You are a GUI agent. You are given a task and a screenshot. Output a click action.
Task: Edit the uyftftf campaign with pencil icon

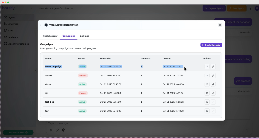pos(213,76)
